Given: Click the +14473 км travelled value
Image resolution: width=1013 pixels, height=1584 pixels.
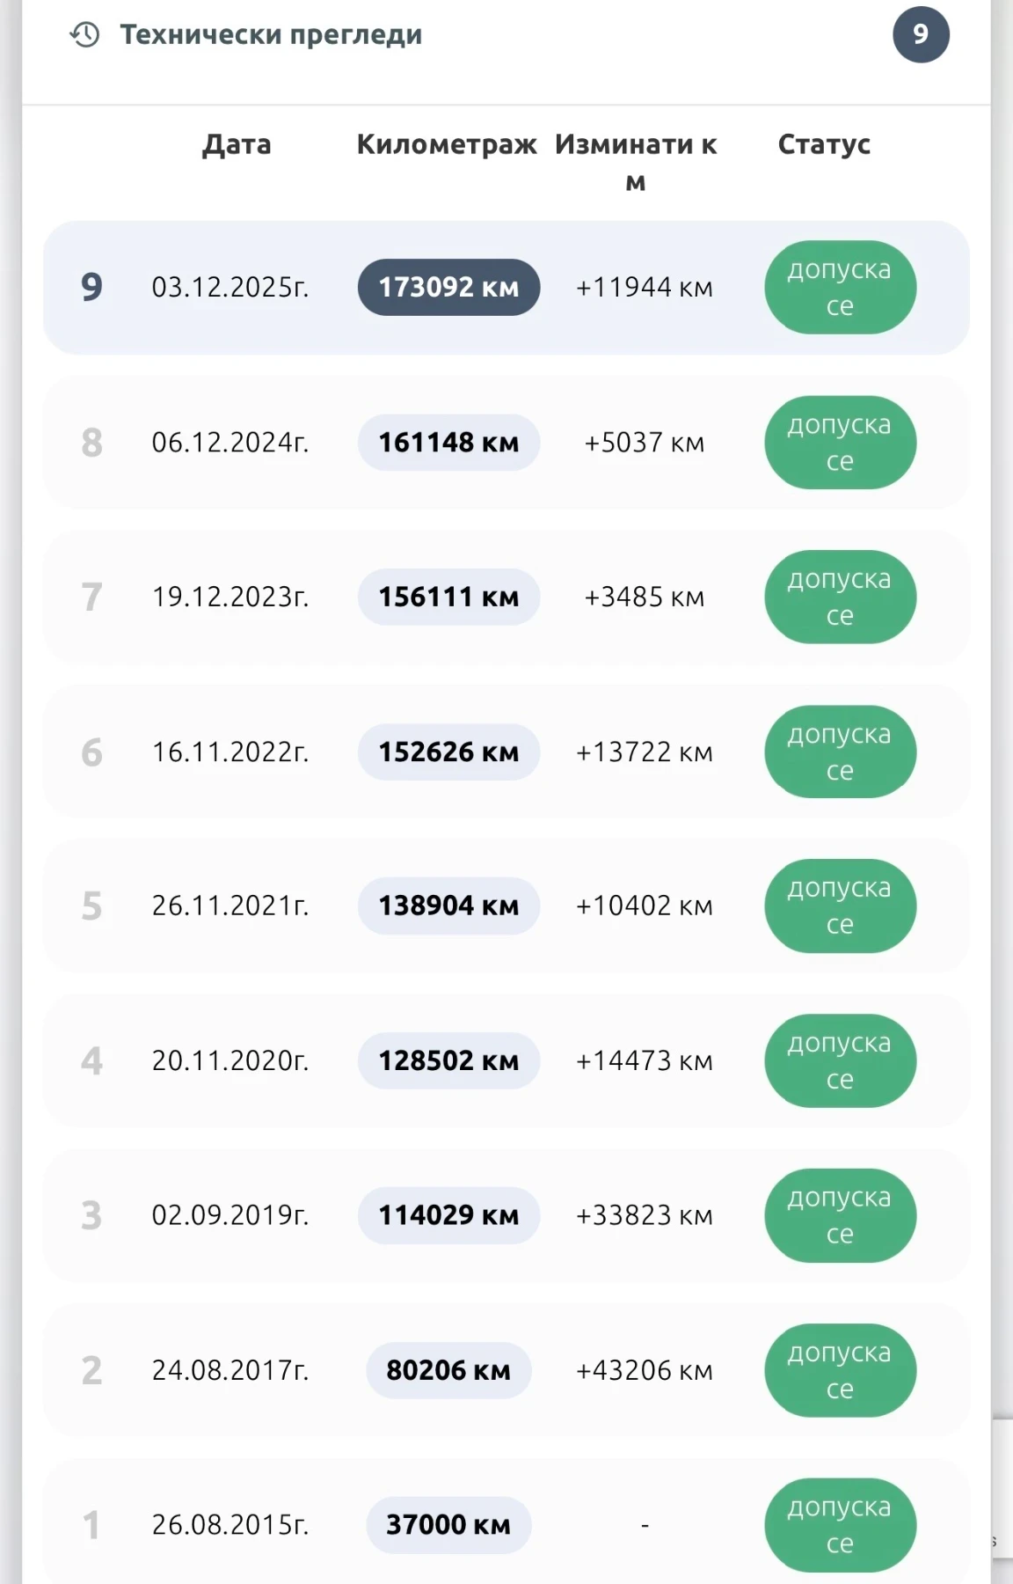Looking at the screenshot, I should coord(645,1060).
